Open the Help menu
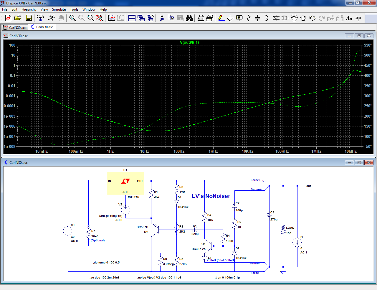377x290 pixels. click(103, 9)
